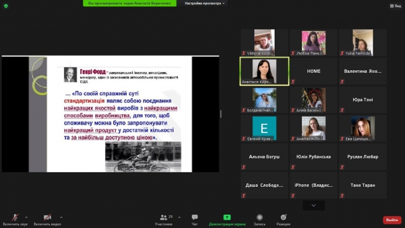
Task: Expand the participants options arrow
Action: click(179, 217)
